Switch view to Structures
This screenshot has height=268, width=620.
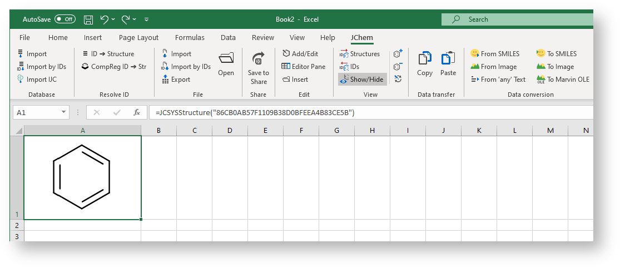[x=360, y=54]
